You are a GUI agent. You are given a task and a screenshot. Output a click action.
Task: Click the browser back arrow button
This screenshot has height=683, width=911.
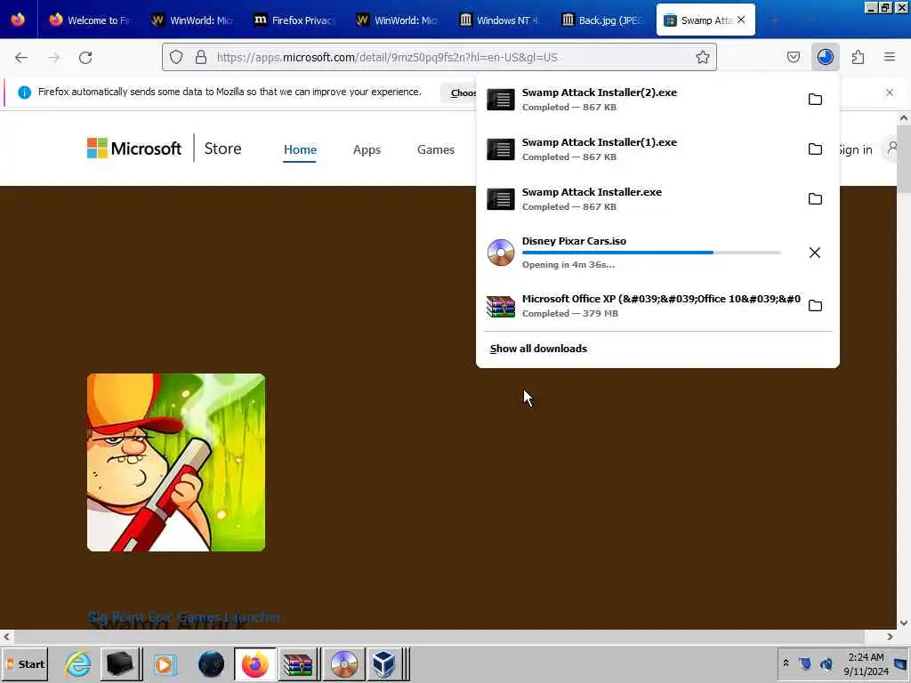point(21,58)
